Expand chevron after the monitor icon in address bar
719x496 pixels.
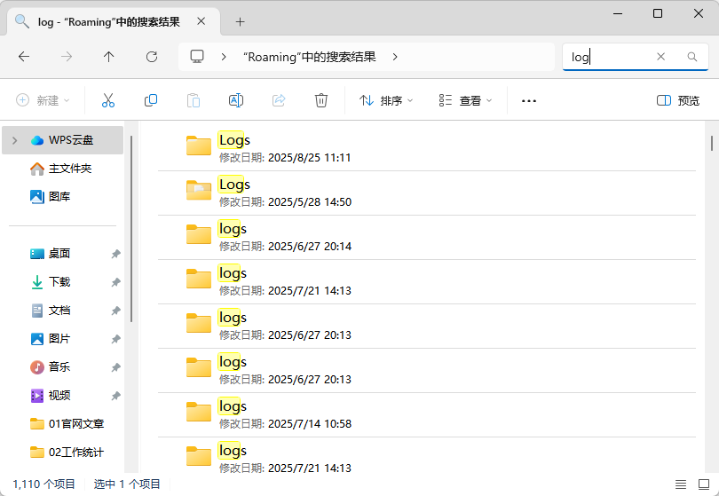coord(224,57)
